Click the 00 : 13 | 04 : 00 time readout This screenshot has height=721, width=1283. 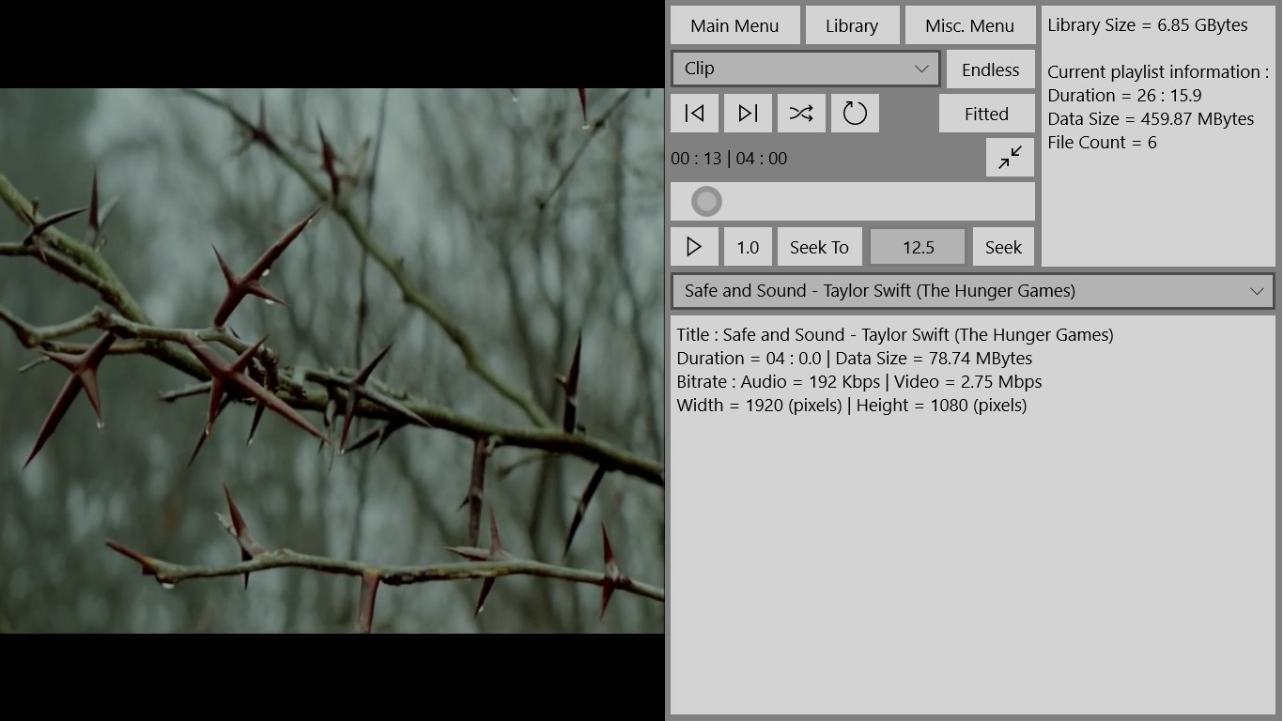pos(729,159)
